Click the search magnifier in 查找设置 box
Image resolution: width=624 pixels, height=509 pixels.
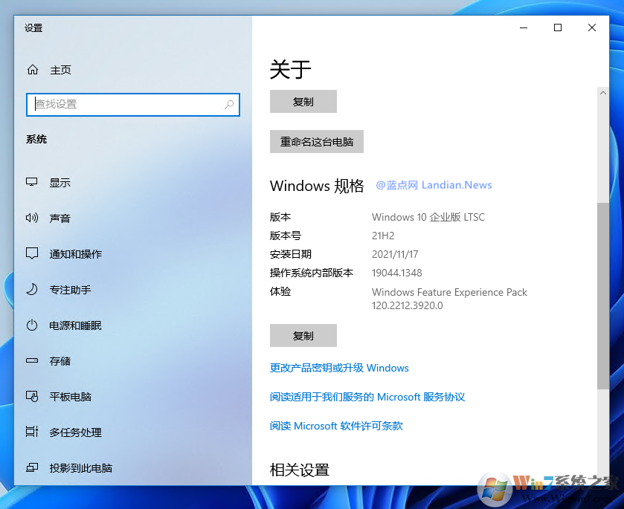pos(229,105)
